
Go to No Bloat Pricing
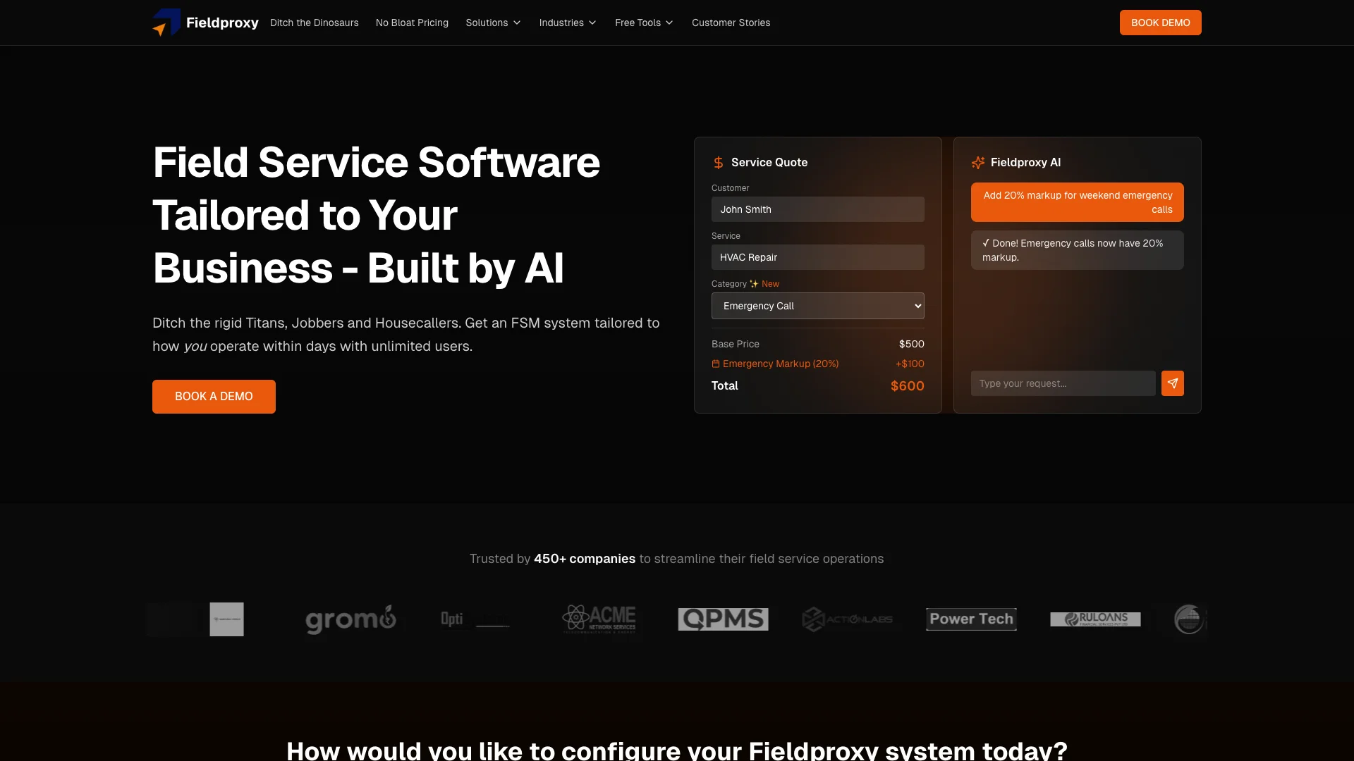coord(412,23)
